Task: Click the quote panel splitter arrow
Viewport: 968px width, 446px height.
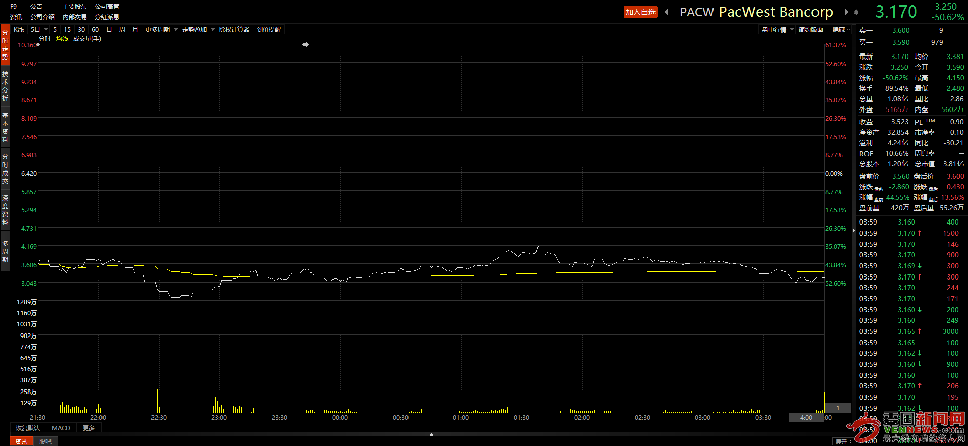Action: [x=854, y=230]
